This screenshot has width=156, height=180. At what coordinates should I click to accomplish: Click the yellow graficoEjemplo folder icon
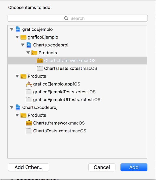pyautogui.click(x=24, y=37)
